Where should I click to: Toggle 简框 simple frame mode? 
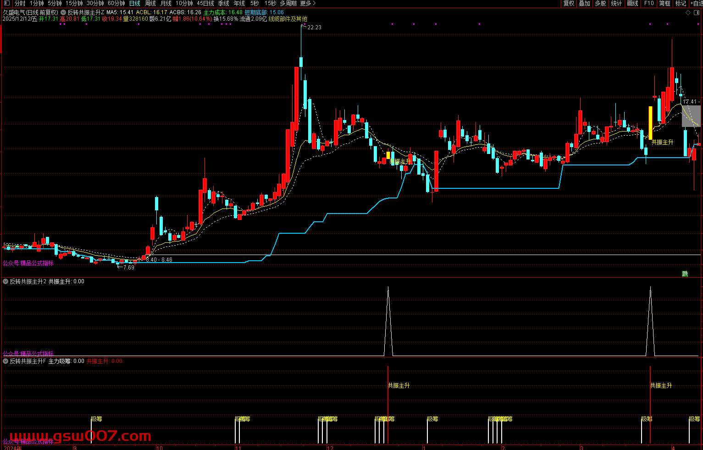[664, 3]
